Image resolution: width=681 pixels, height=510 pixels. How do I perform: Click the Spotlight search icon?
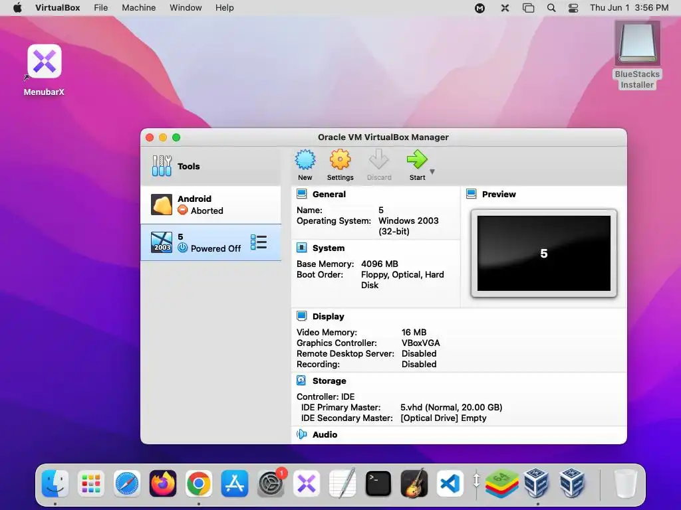coord(551,8)
